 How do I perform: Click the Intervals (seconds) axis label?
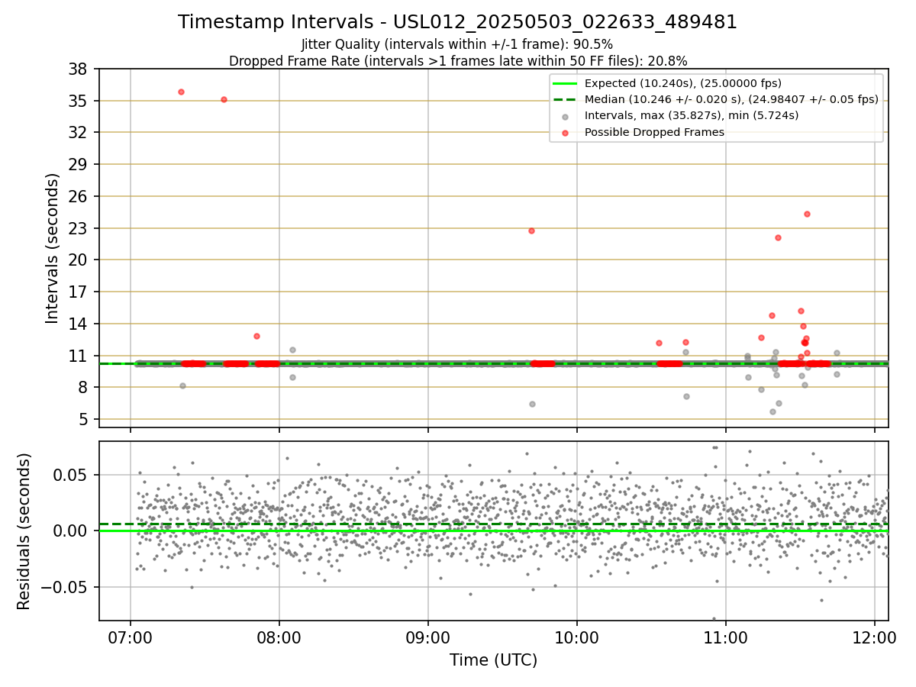[53, 248]
